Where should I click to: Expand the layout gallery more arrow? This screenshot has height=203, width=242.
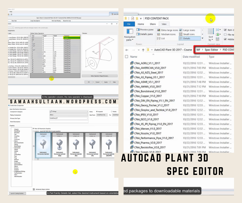click(x=202, y=38)
